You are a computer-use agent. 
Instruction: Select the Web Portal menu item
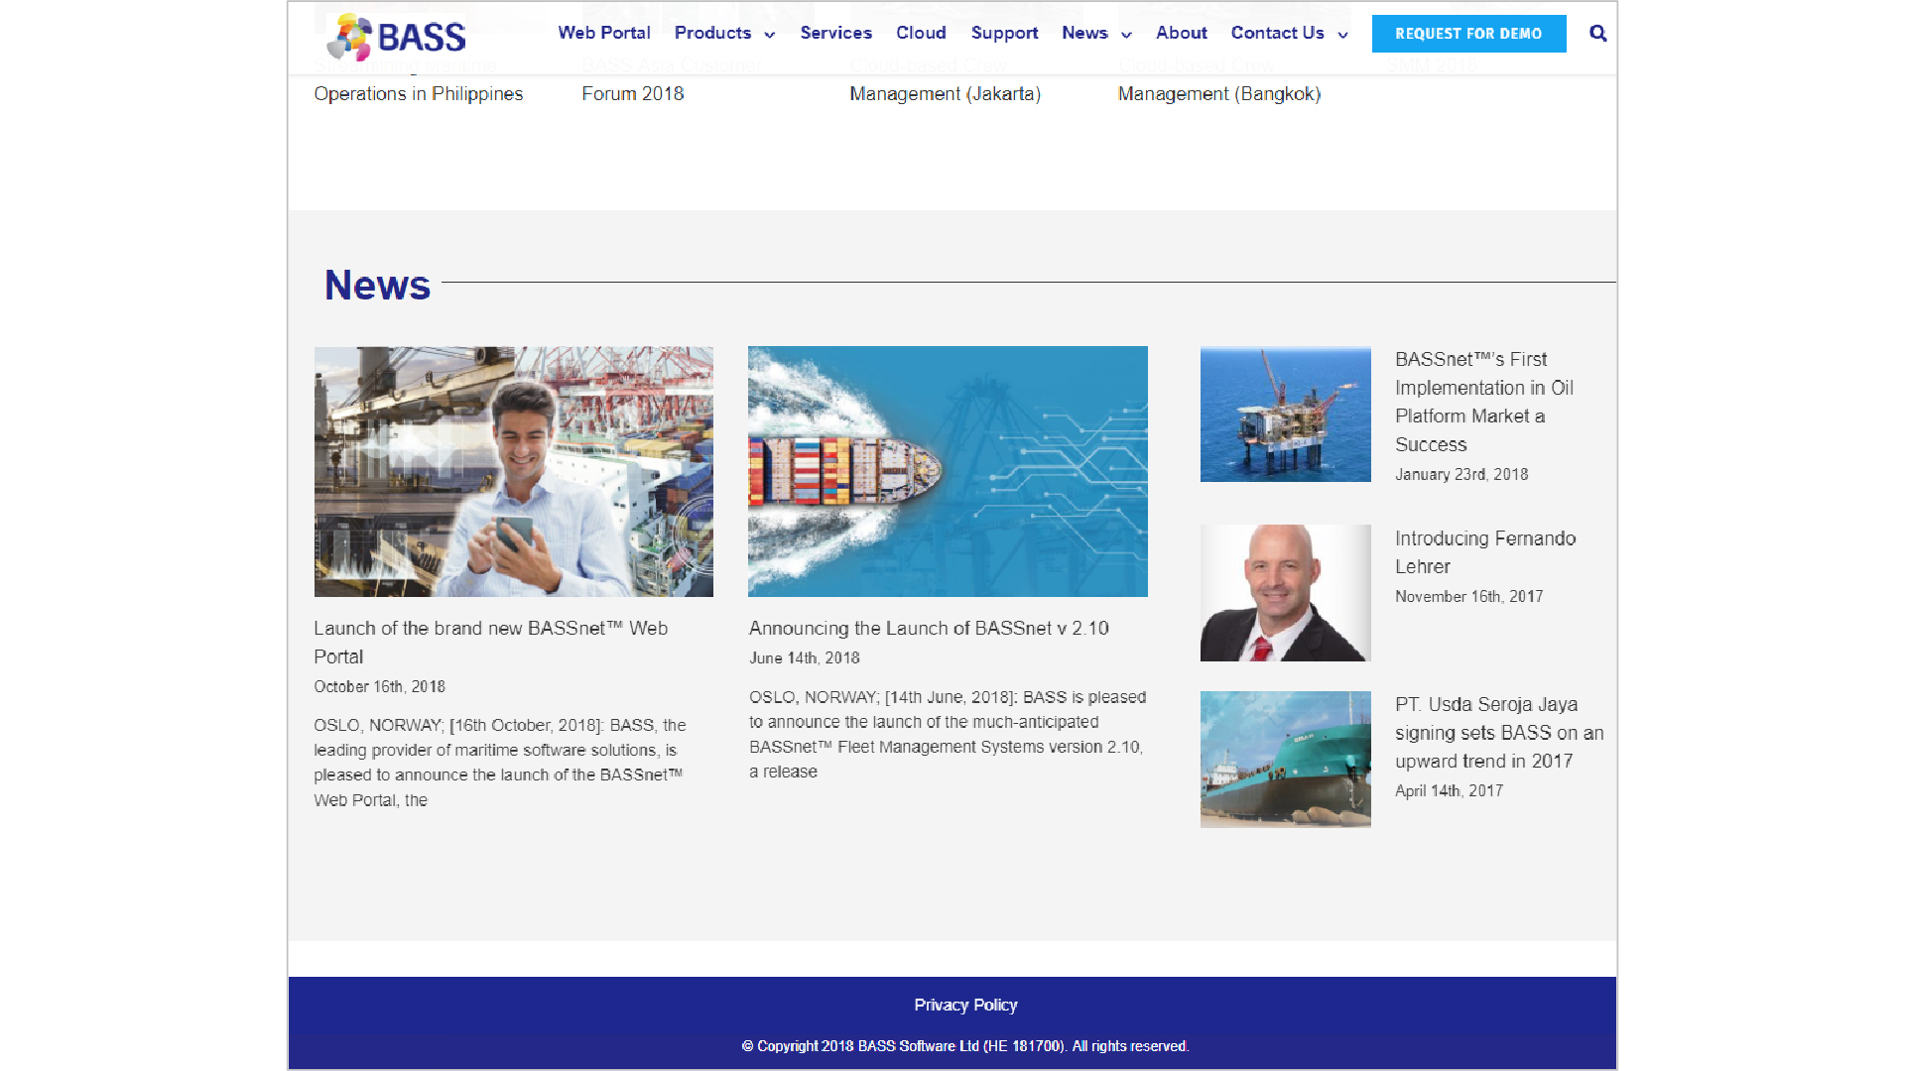pyautogui.click(x=604, y=33)
